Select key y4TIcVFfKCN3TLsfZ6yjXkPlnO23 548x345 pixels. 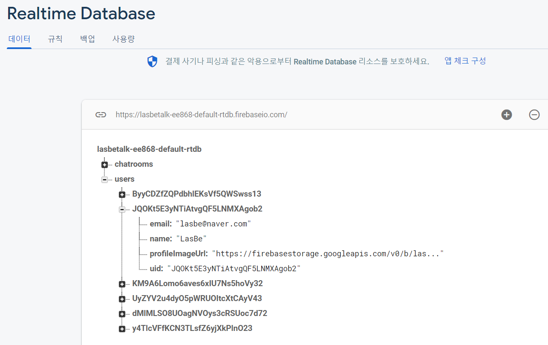192,328
